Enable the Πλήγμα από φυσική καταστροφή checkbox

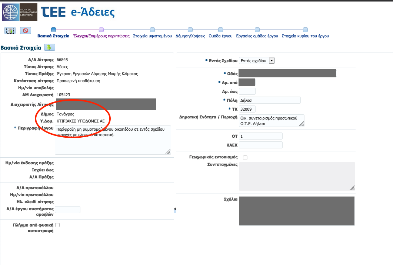point(57,225)
